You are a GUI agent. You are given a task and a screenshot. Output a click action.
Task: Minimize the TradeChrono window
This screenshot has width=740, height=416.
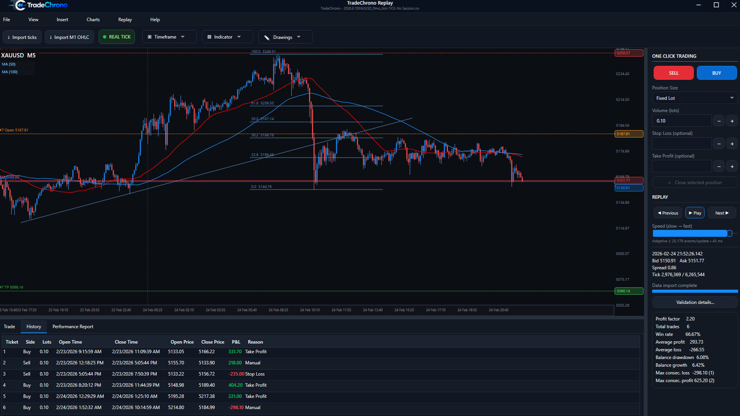point(699,5)
